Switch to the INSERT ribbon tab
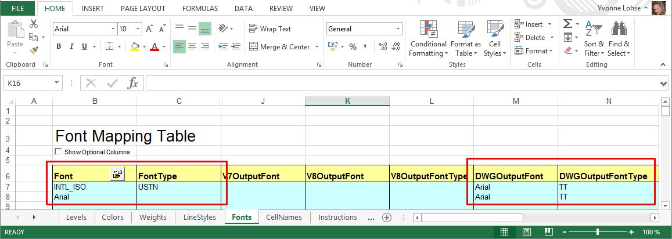The width and height of the screenshot is (672, 239). [x=92, y=8]
